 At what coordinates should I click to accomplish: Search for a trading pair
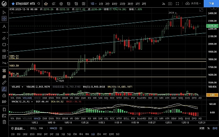(x=39, y=4)
